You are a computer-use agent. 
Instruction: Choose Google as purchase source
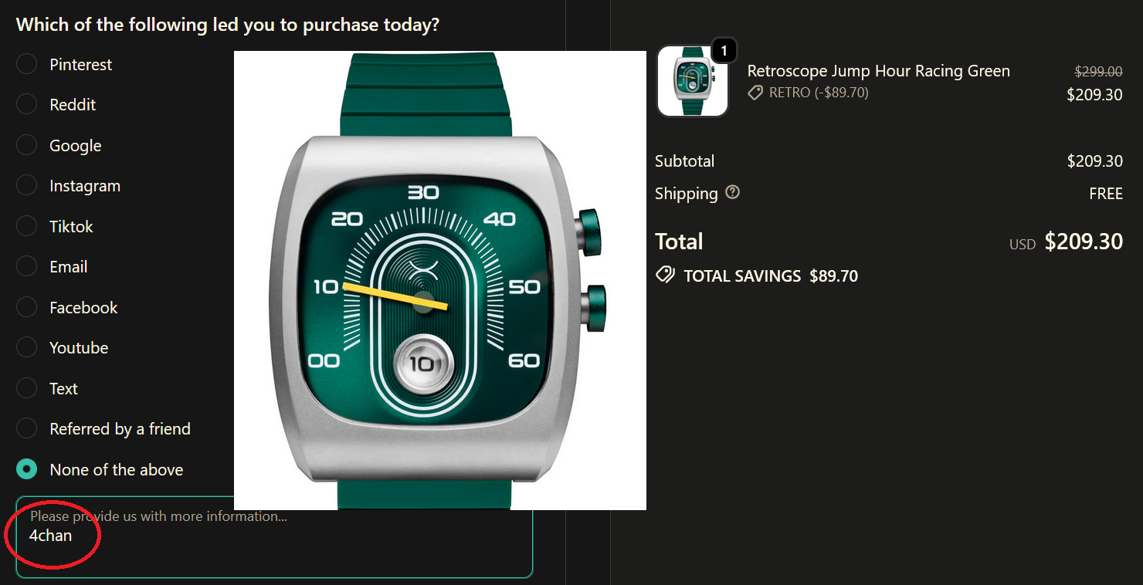click(27, 145)
